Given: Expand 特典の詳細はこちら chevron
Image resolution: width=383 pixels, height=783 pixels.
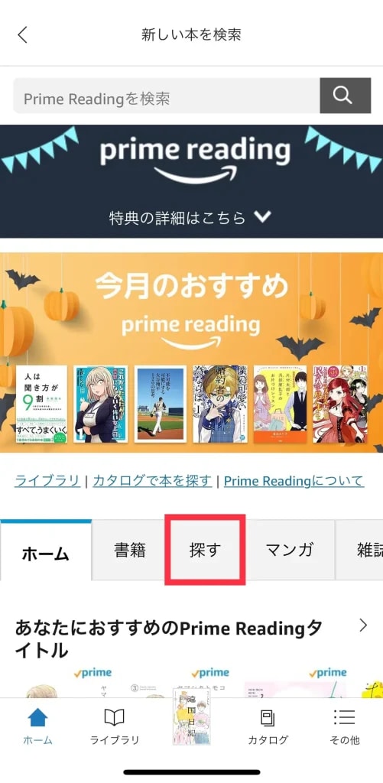Looking at the screenshot, I should [262, 217].
